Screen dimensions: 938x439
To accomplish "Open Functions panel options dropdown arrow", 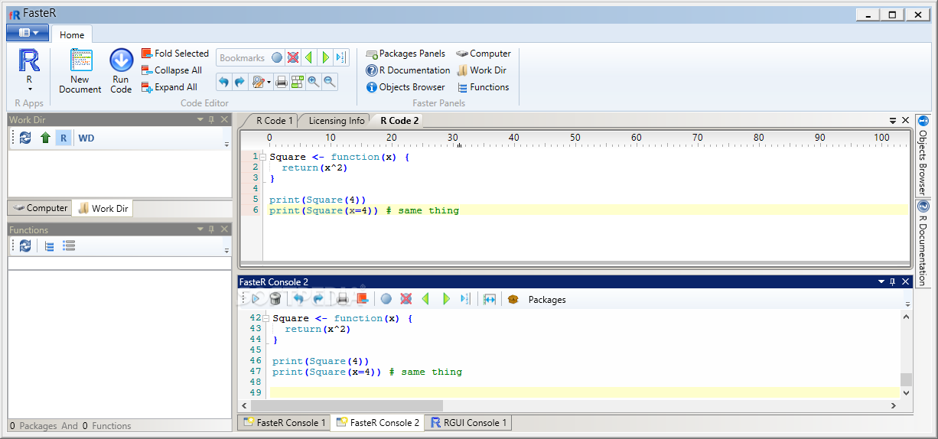I will tap(200, 229).
